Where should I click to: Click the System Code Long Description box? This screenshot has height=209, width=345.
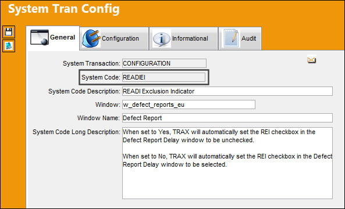227,163
